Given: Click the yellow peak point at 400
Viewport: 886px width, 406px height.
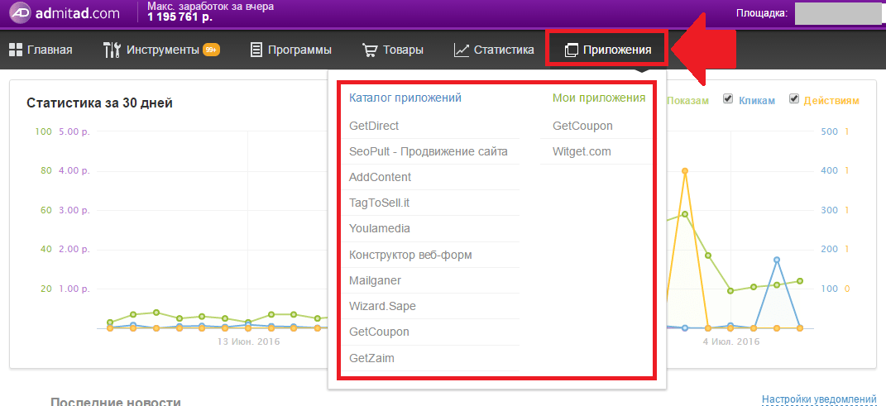Looking at the screenshot, I should (x=685, y=170).
